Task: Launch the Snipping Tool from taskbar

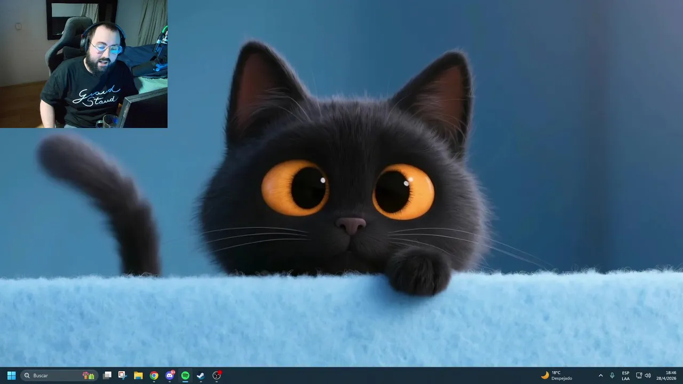Action: click(x=122, y=375)
